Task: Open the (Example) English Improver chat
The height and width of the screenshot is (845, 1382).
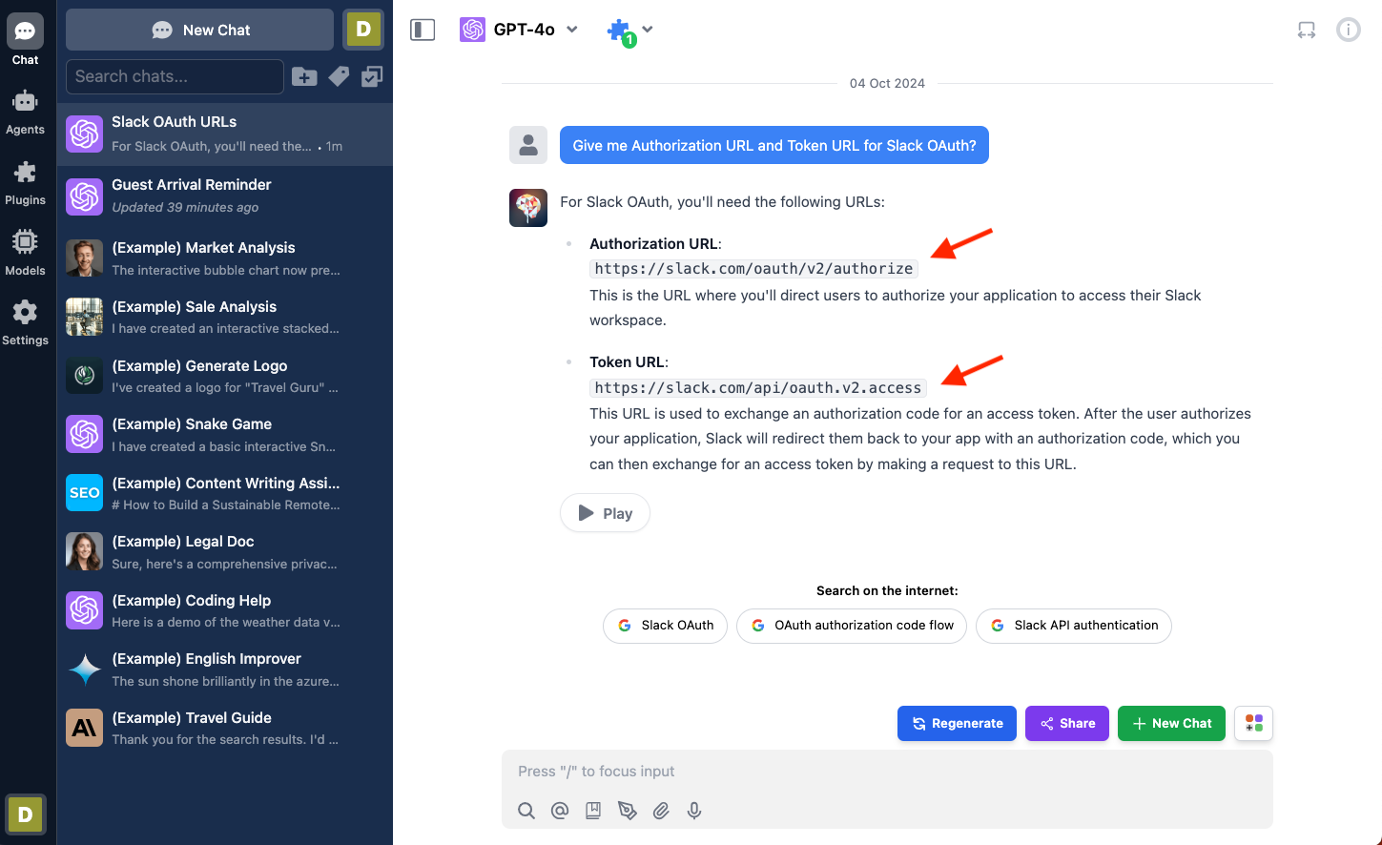Action: [x=225, y=669]
